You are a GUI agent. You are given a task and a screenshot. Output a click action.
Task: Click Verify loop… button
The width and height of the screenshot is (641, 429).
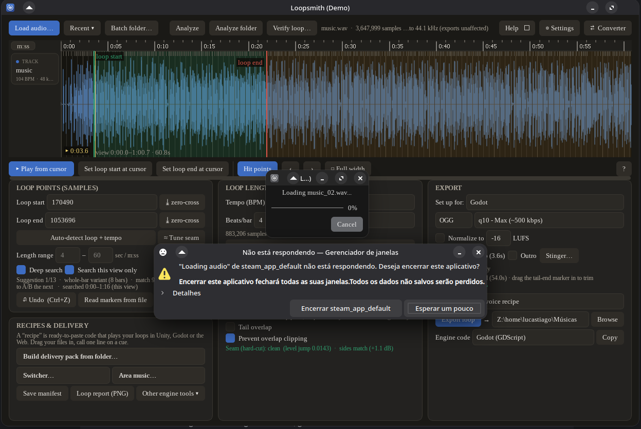292,28
